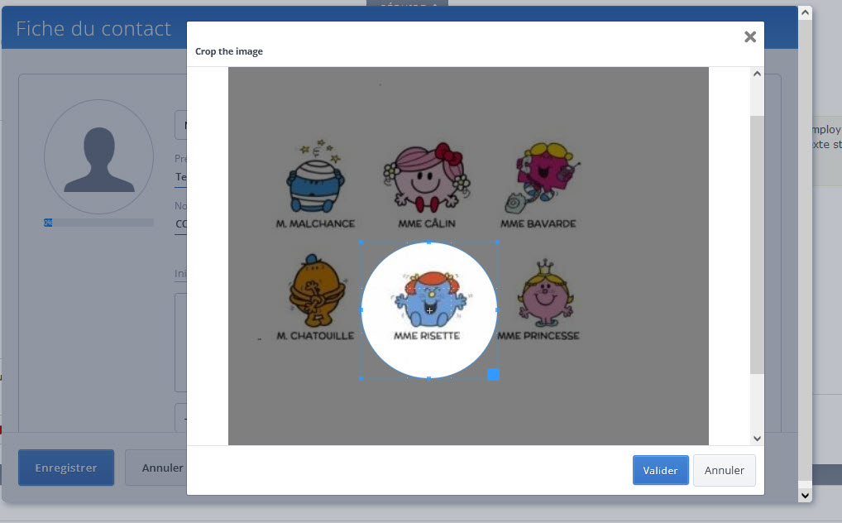The width and height of the screenshot is (842, 523).
Task: Click the Mme Bavarde character in the image
Action: point(541,177)
